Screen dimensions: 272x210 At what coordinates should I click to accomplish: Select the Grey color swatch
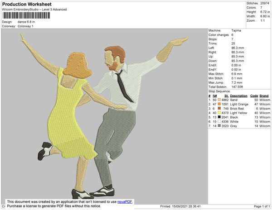tap(219, 126)
